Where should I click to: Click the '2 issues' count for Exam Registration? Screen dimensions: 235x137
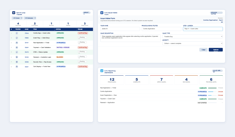220,95
